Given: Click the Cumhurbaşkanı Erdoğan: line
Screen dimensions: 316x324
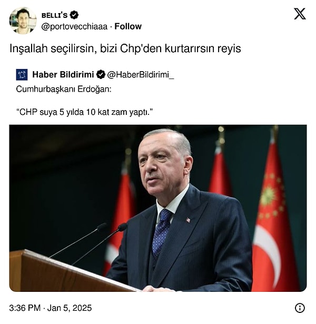Looking at the screenshot, I should click(64, 90).
